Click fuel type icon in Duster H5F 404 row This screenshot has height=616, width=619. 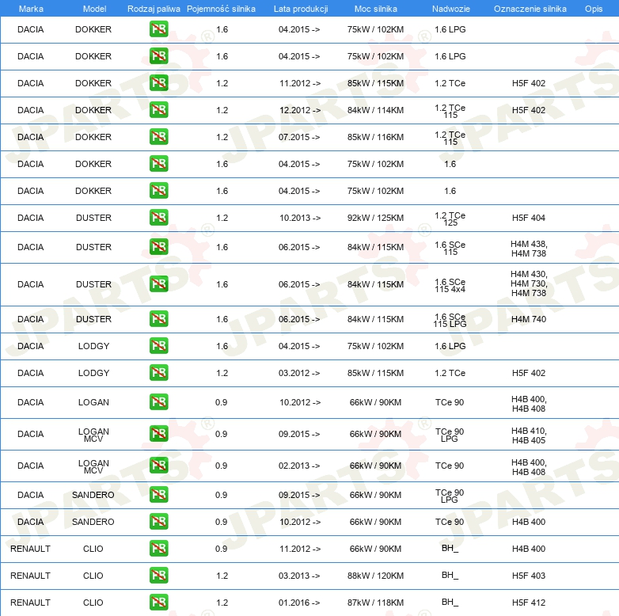click(158, 218)
